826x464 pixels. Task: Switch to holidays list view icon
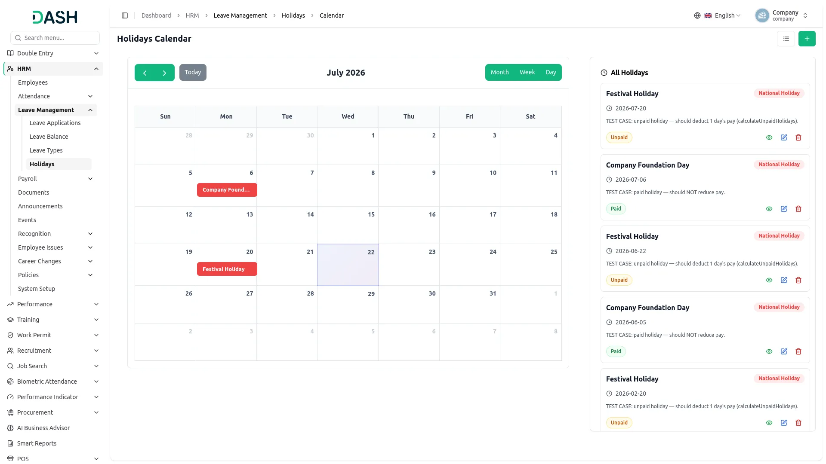[786, 39]
